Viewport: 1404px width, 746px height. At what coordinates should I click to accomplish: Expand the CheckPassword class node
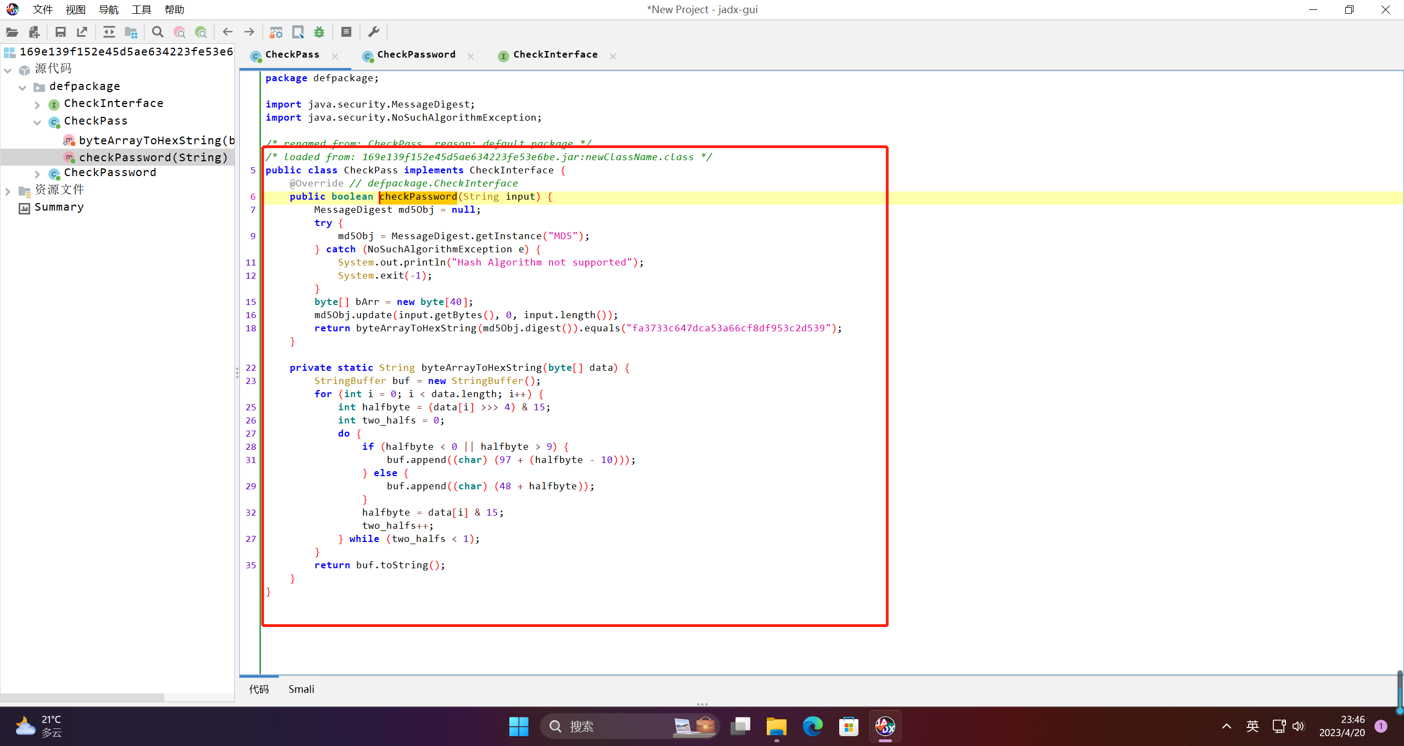point(37,174)
